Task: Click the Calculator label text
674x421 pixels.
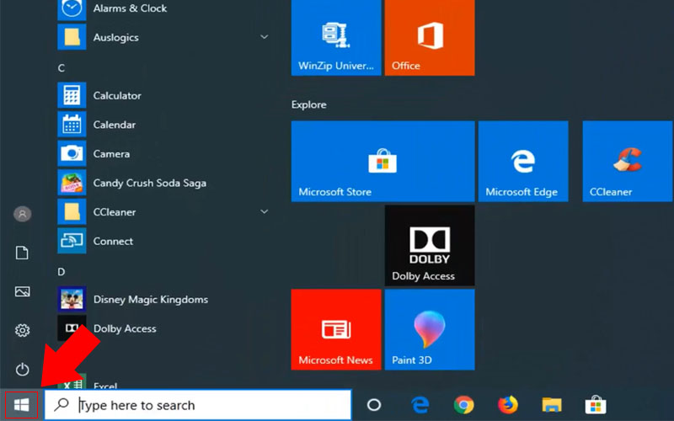Action: pos(117,95)
